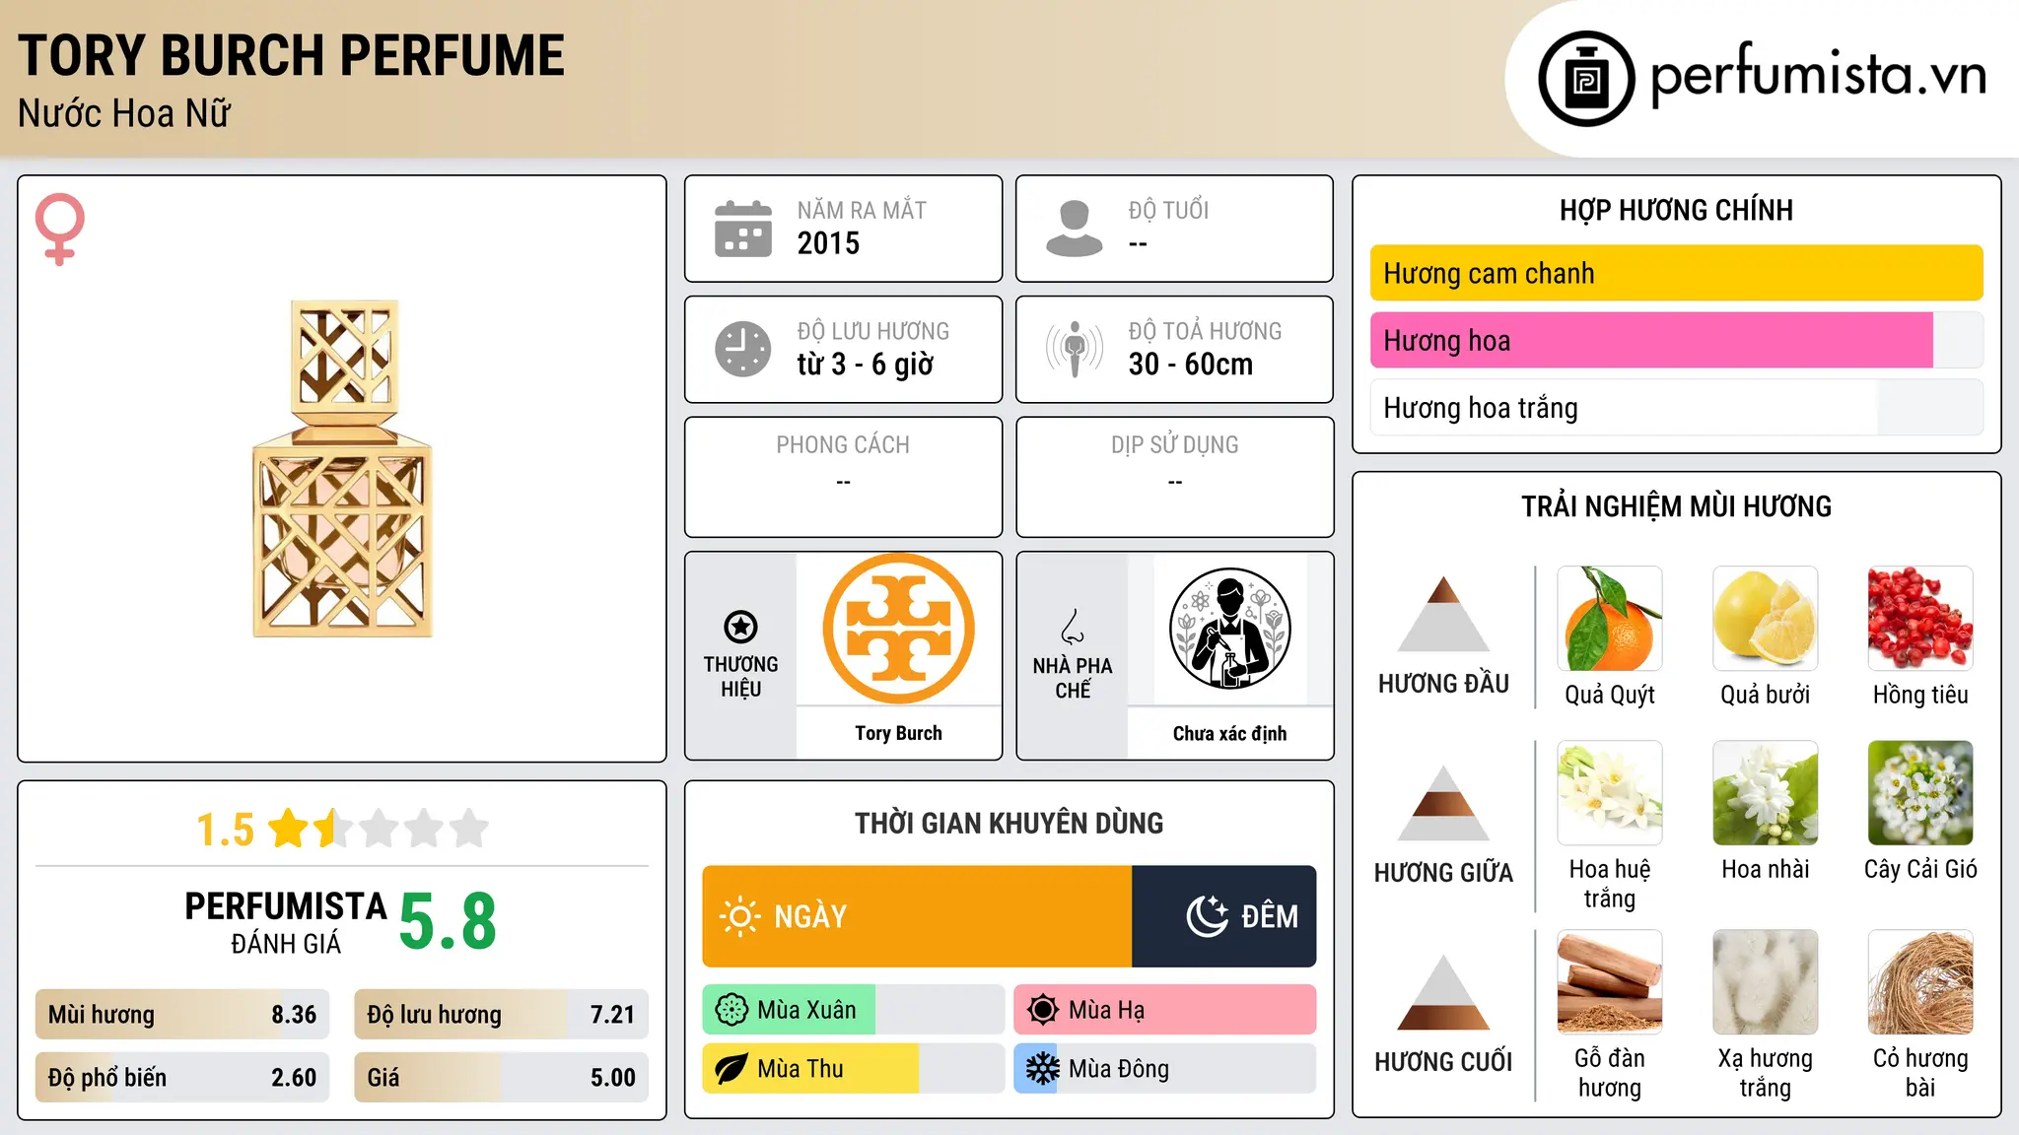Select the Cây Cải Gió note image
Screen dimensions: 2019x1135
1920,793
